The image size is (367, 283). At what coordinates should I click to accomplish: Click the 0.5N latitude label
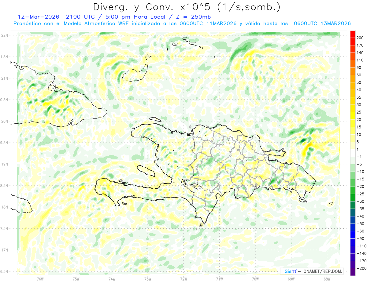(x=4, y=100)
